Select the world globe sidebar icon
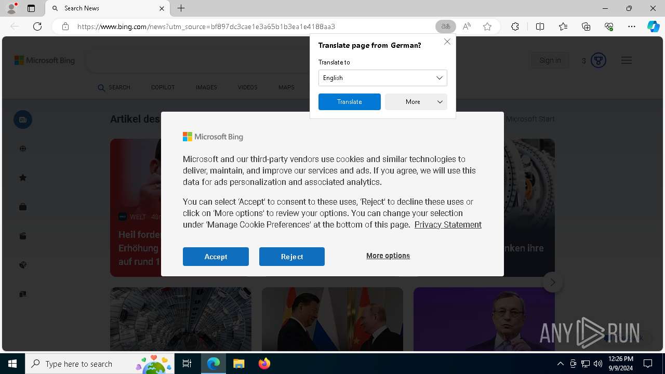The image size is (665, 374). click(23, 149)
